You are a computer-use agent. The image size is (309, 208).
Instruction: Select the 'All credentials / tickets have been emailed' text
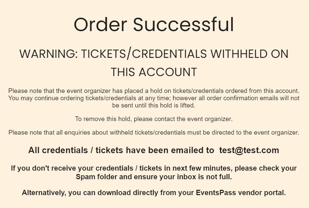coord(121,150)
